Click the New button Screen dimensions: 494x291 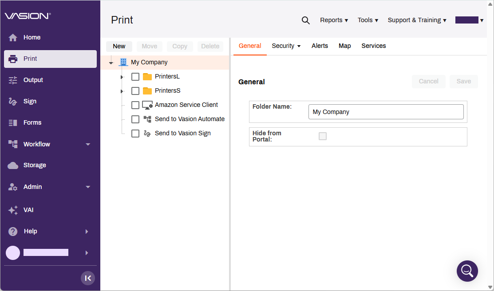119,46
